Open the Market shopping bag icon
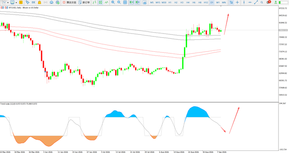 40,3
